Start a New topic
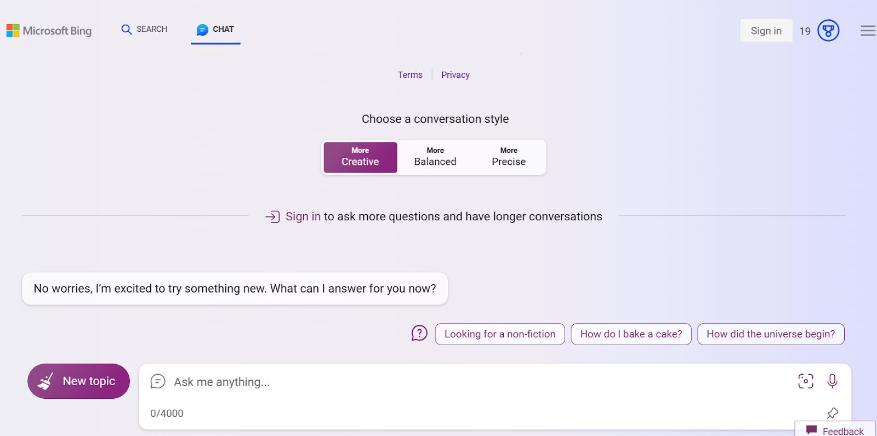This screenshot has width=877, height=436. coord(78,381)
